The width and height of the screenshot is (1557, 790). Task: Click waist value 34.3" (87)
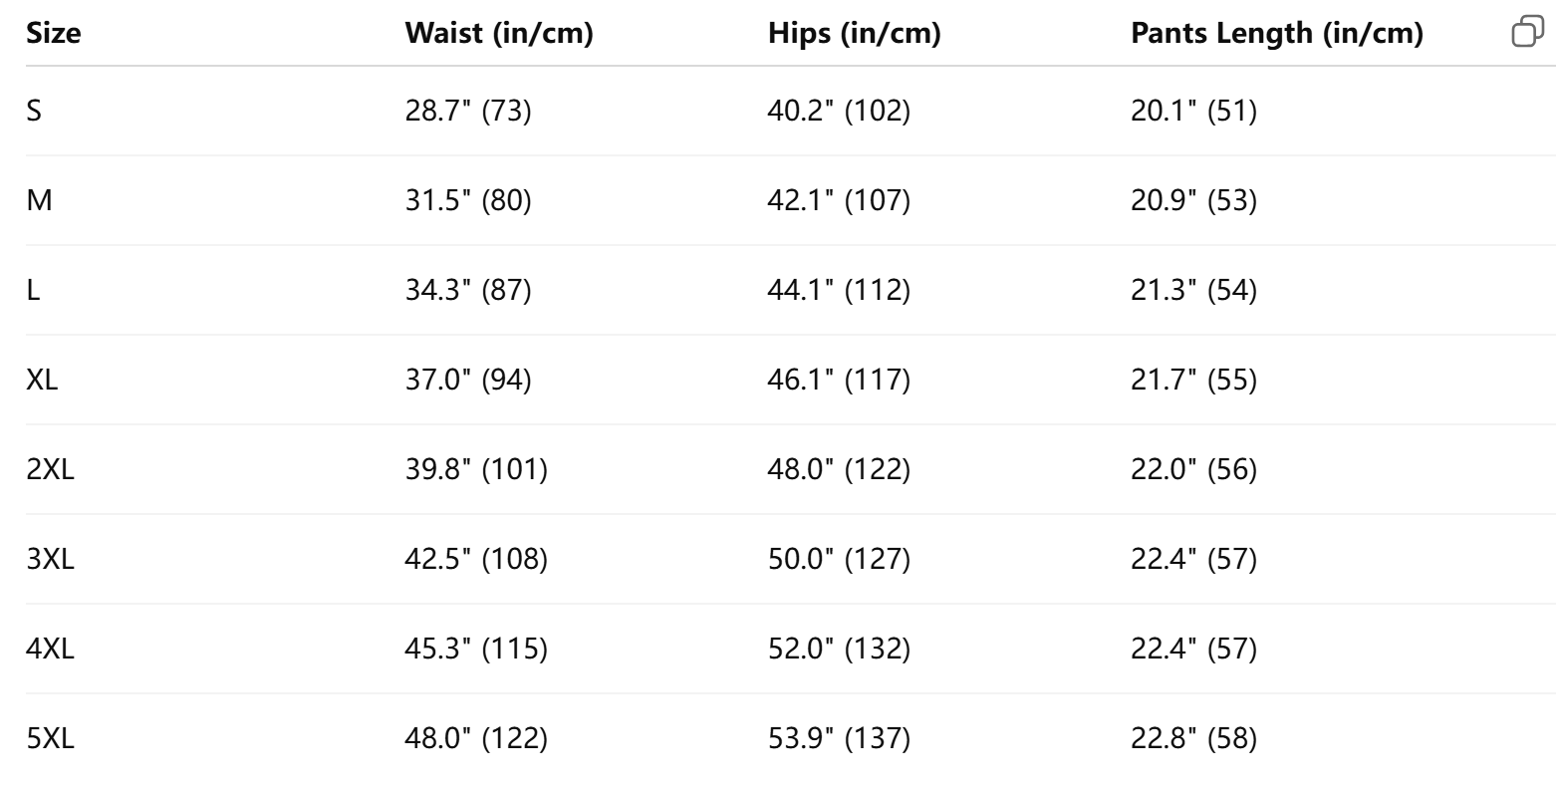click(x=468, y=290)
